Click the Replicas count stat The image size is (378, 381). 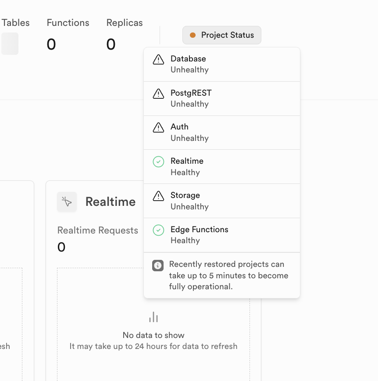111,44
